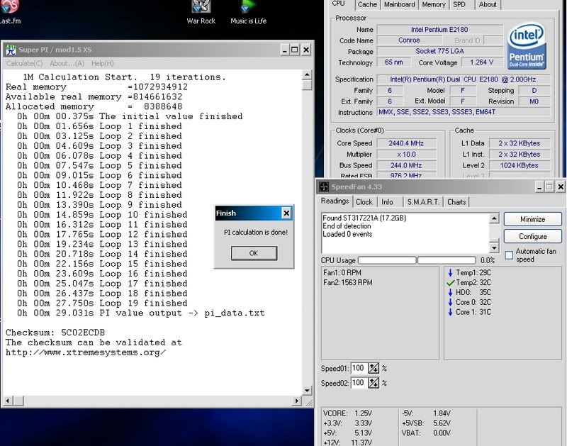The image size is (567, 446).
Task: Minimize the Super PI window
Action: click(285, 50)
